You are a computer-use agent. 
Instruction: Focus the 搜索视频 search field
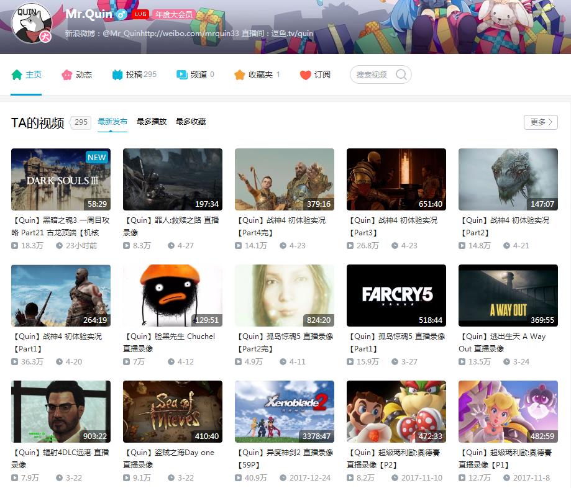pos(381,75)
